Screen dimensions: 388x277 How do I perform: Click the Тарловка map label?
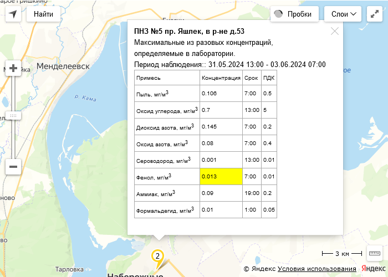pos(69,269)
